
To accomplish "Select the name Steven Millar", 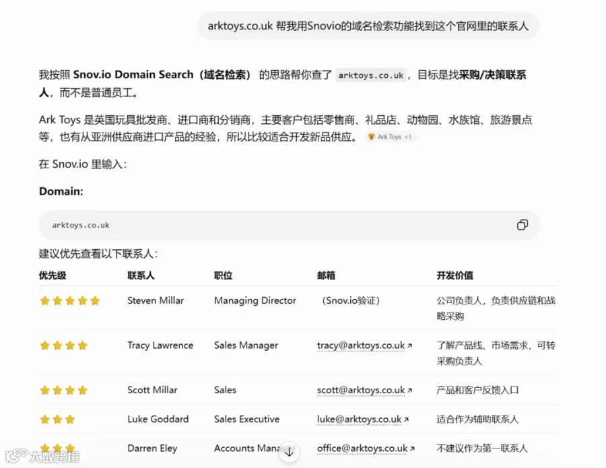I will point(156,300).
